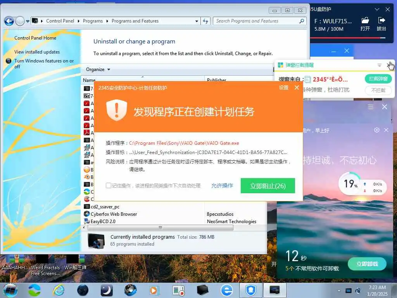Click the Search Programs and Features field
This screenshot has width=397, height=298.
pos(256,21)
